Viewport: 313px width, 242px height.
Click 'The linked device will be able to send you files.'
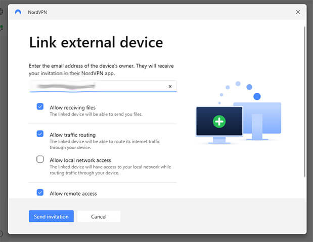(96, 114)
